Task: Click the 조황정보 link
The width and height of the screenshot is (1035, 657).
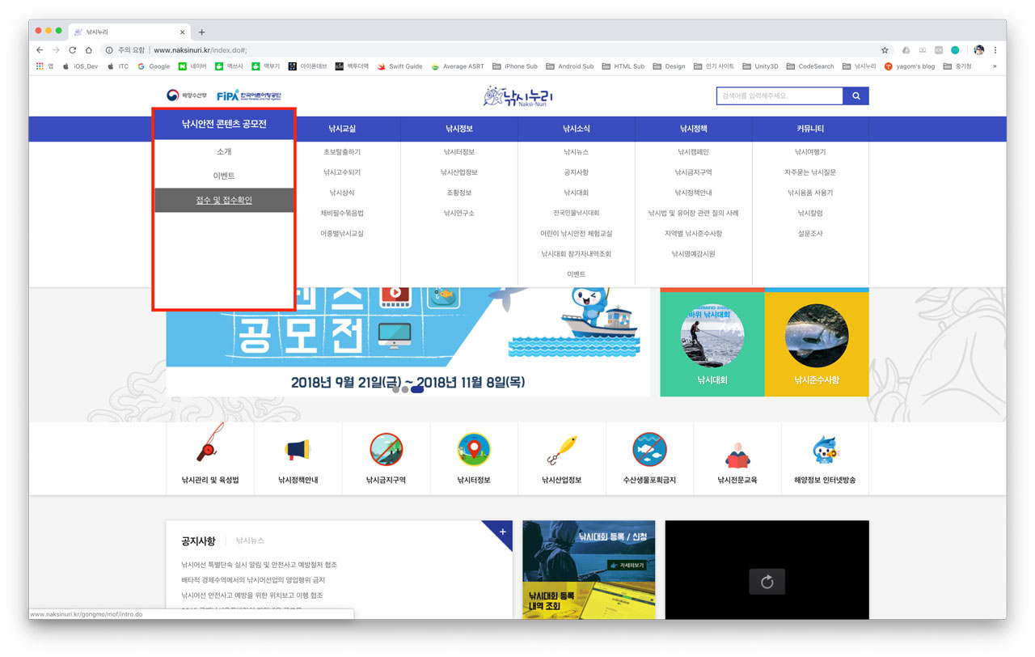Action: tap(458, 193)
